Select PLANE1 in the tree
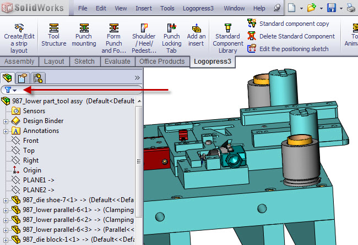Image resolution: width=358 pixels, height=245 pixels. point(33,180)
